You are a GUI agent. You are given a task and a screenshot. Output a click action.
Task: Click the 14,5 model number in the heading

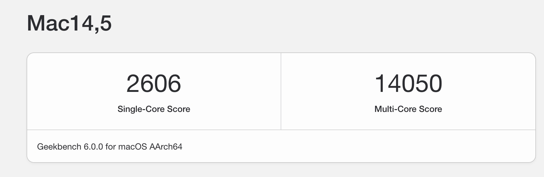pos(90,24)
